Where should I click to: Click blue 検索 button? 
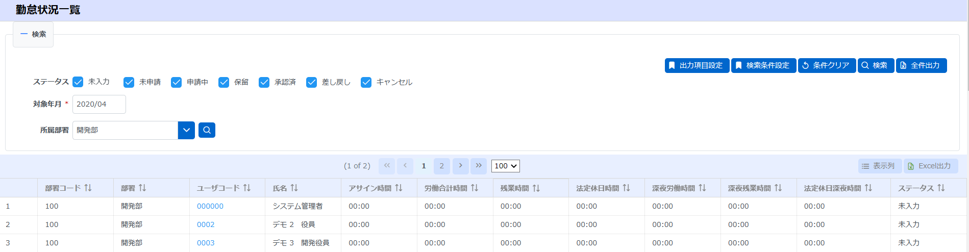[x=876, y=65]
